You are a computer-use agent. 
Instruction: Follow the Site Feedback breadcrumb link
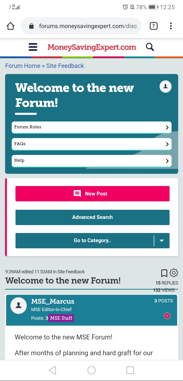(65, 66)
